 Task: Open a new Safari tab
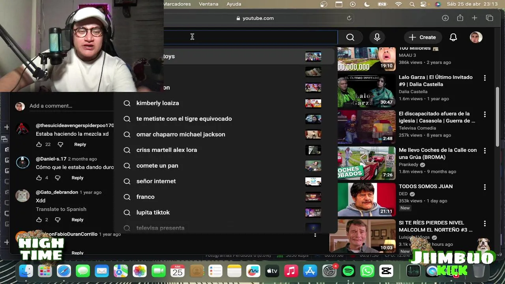pyautogui.click(x=475, y=18)
